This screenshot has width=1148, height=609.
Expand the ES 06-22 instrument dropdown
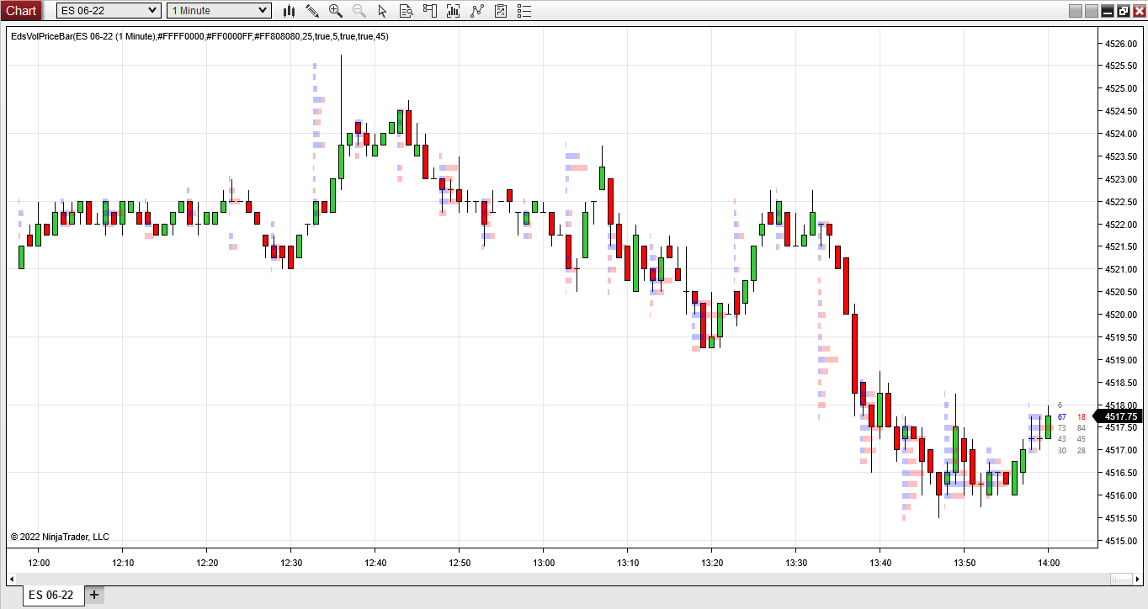(x=151, y=10)
